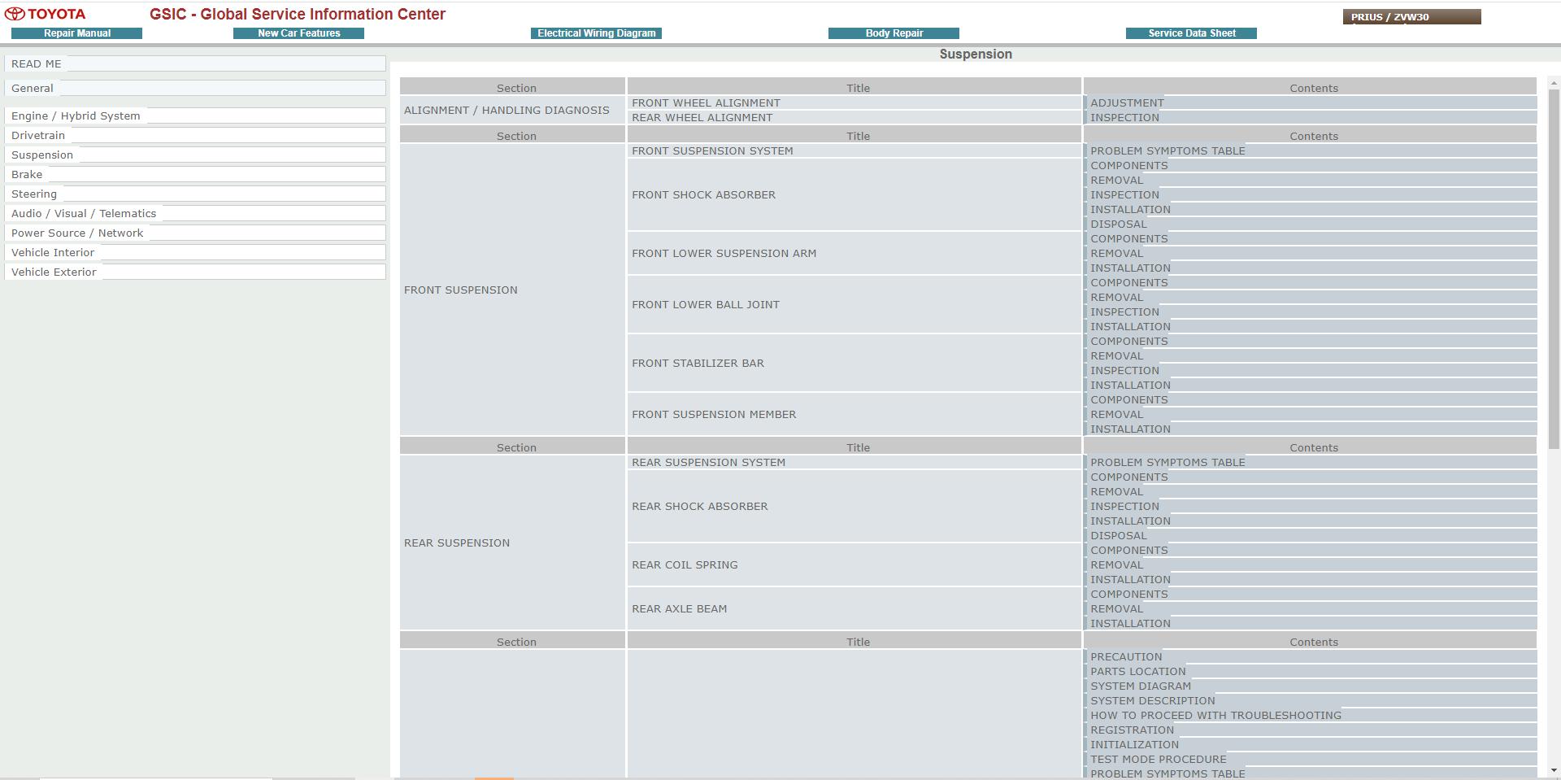1561x780 pixels.
Task: Open Rear Suspension System PROBLEM SYMPTOMS TABLE
Action: [x=1167, y=462]
